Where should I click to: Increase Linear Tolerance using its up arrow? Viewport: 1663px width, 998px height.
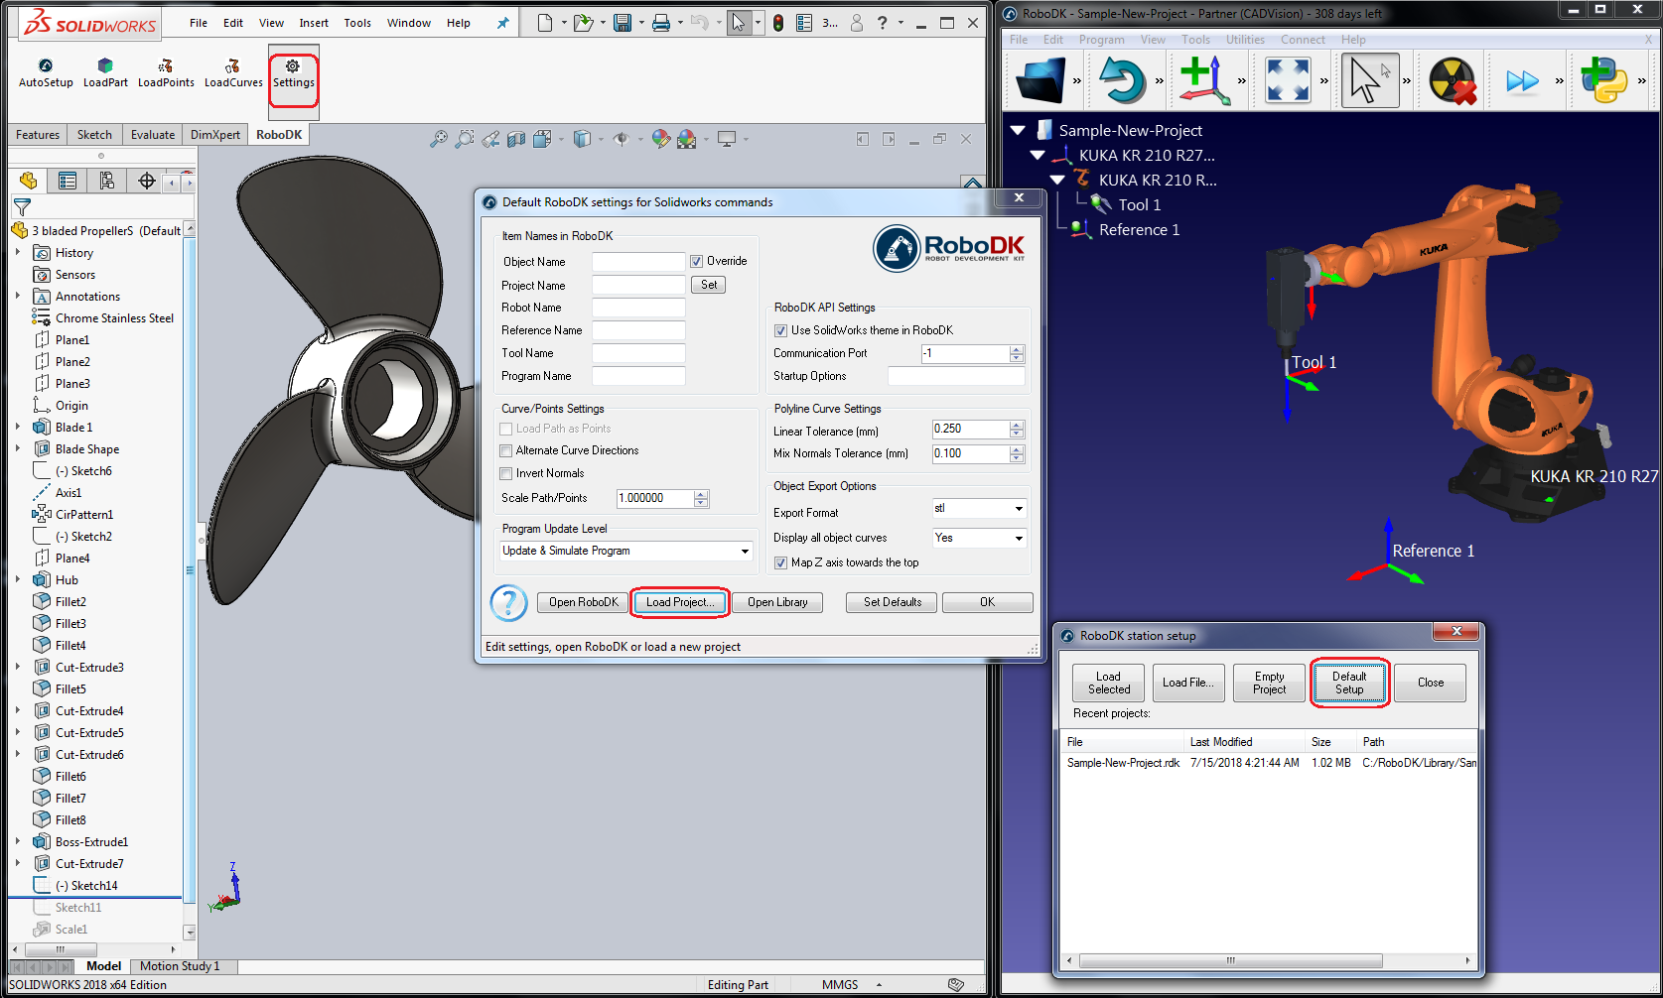click(x=1016, y=424)
